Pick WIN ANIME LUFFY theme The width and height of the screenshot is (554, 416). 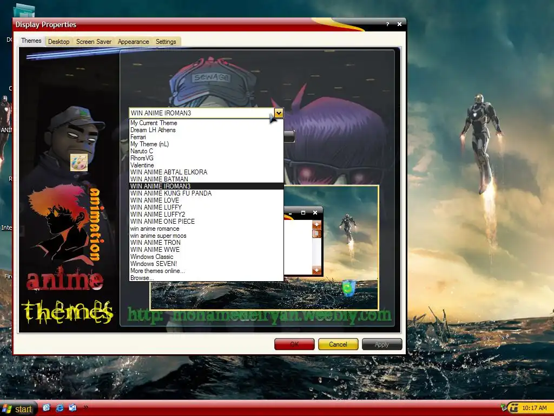pos(206,207)
